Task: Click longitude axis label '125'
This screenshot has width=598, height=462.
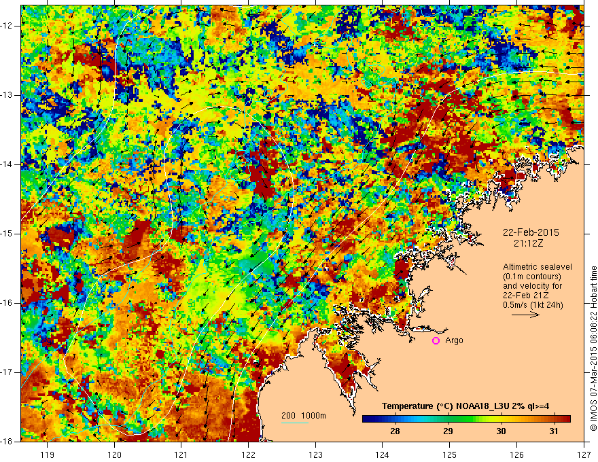Action: 450,455
